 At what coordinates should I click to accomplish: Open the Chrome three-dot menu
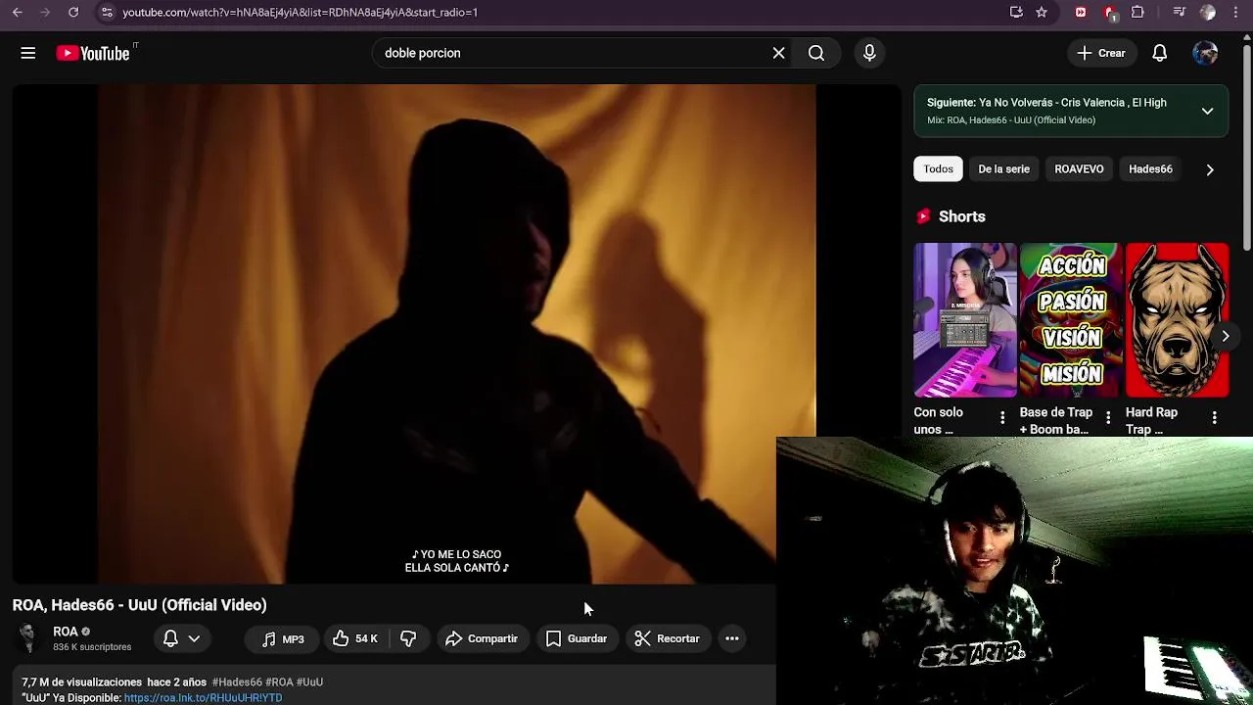[1235, 12]
